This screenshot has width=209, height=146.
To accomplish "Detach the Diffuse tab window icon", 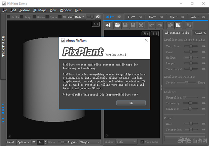I will pos(119,17).
